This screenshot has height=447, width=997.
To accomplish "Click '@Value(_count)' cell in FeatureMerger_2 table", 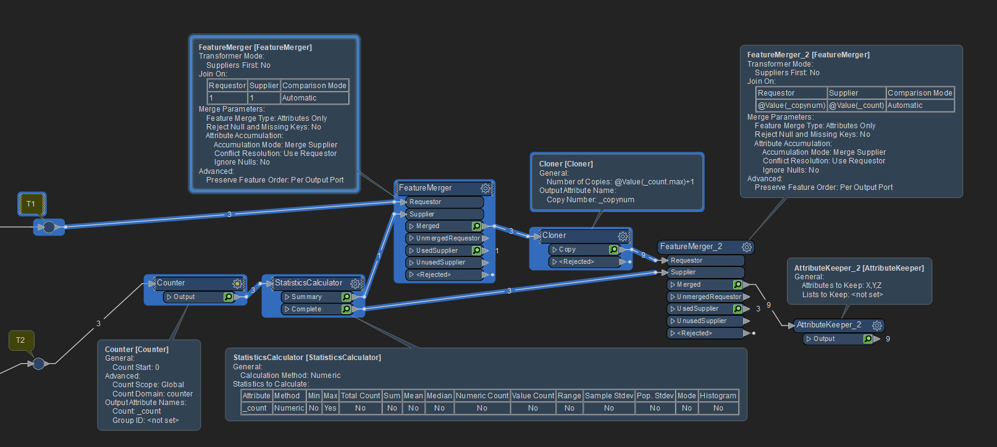I will pos(856,105).
